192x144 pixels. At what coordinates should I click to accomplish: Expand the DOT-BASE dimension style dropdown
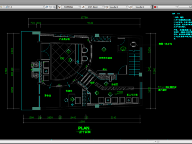pos(103,7)
